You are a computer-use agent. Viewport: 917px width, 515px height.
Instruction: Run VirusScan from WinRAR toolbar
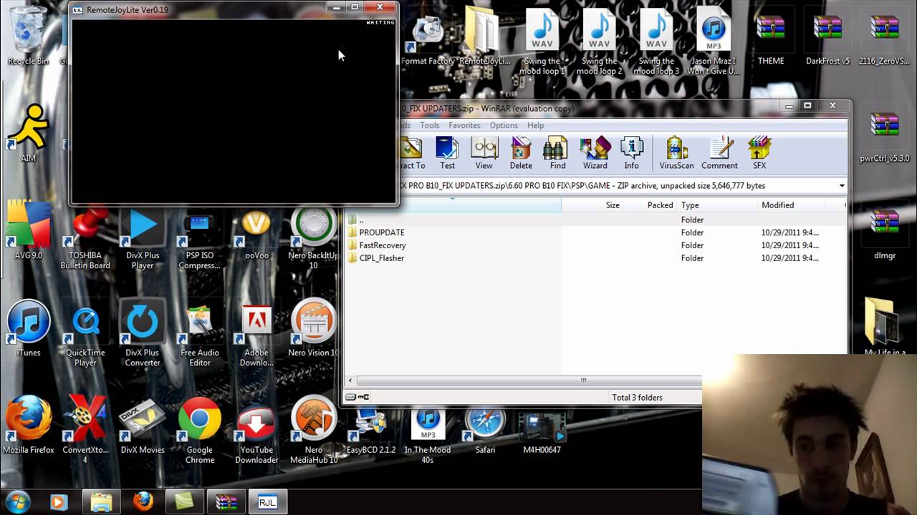(x=676, y=153)
